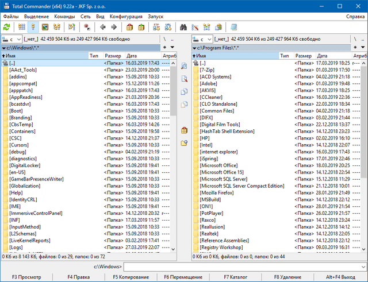Image resolution: width=368 pixels, height=282 pixels.
Task: Click the Back arrow in toolbar
Action: pyautogui.click(x=103, y=27)
